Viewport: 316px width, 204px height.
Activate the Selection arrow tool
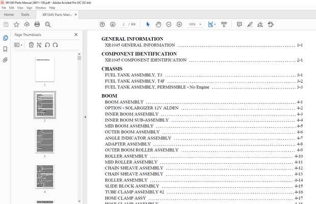(x=148, y=24)
